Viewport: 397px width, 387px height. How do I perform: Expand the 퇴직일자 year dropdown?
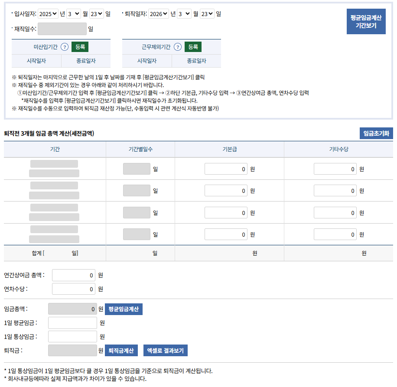(x=158, y=14)
